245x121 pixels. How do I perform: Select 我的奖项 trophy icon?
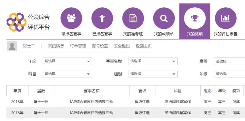pos(195,18)
